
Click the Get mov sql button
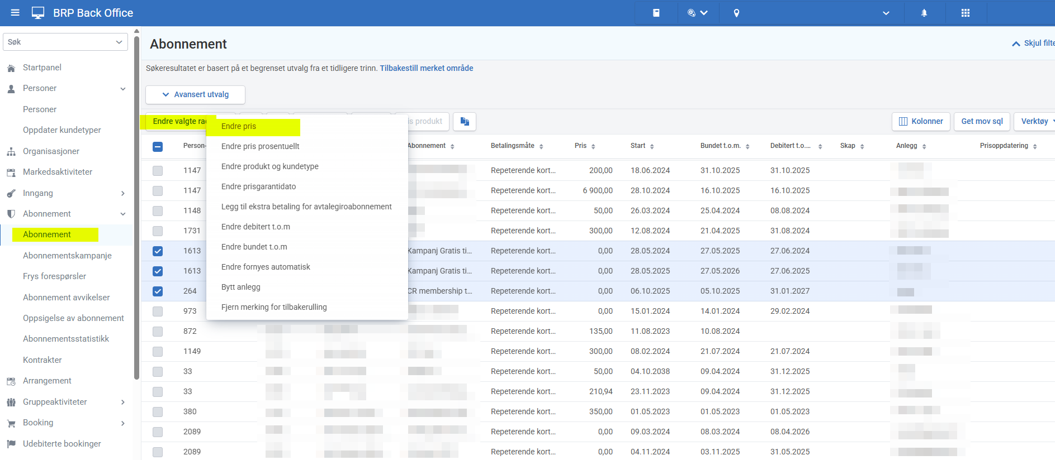[x=982, y=121]
